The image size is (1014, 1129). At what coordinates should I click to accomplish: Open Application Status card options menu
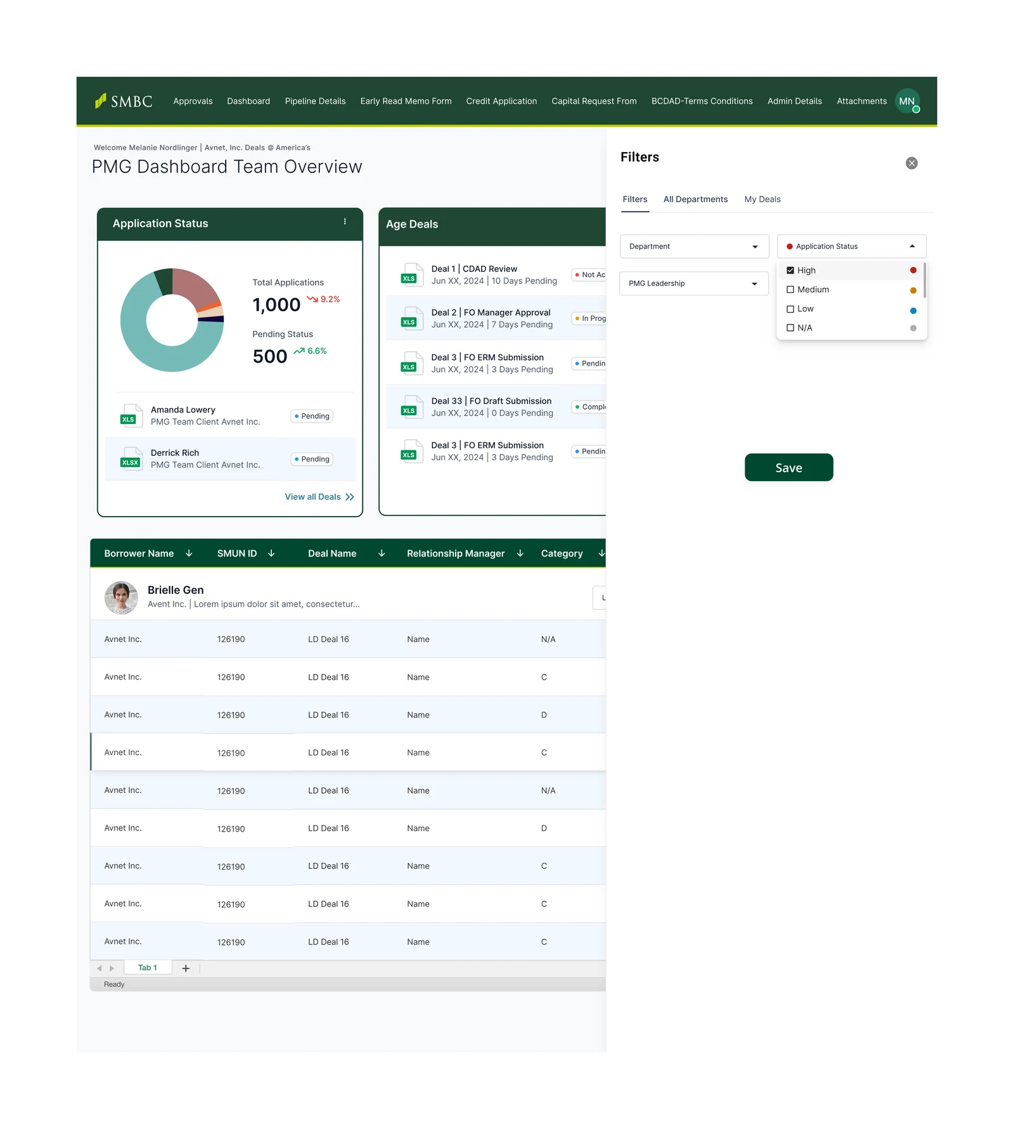point(345,222)
